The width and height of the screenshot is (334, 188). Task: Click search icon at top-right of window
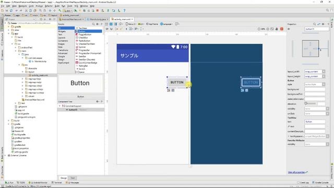327,10
